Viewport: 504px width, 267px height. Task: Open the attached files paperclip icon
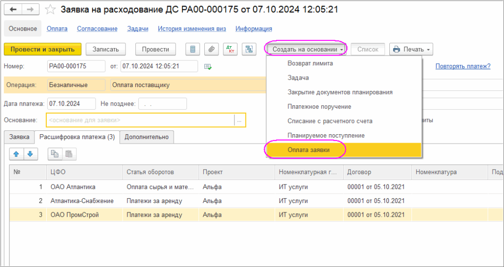(211, 49)
